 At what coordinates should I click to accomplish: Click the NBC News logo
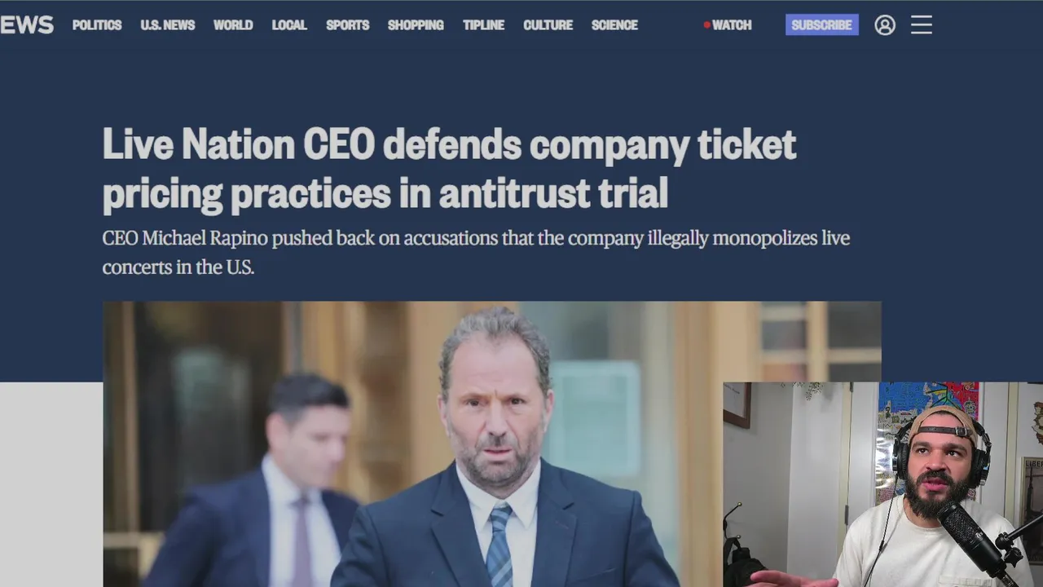click(27, 25)
